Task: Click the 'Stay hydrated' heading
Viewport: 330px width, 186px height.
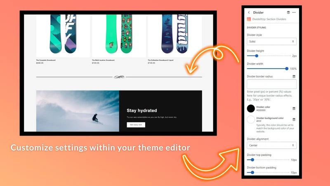Action: click(141, 110)
